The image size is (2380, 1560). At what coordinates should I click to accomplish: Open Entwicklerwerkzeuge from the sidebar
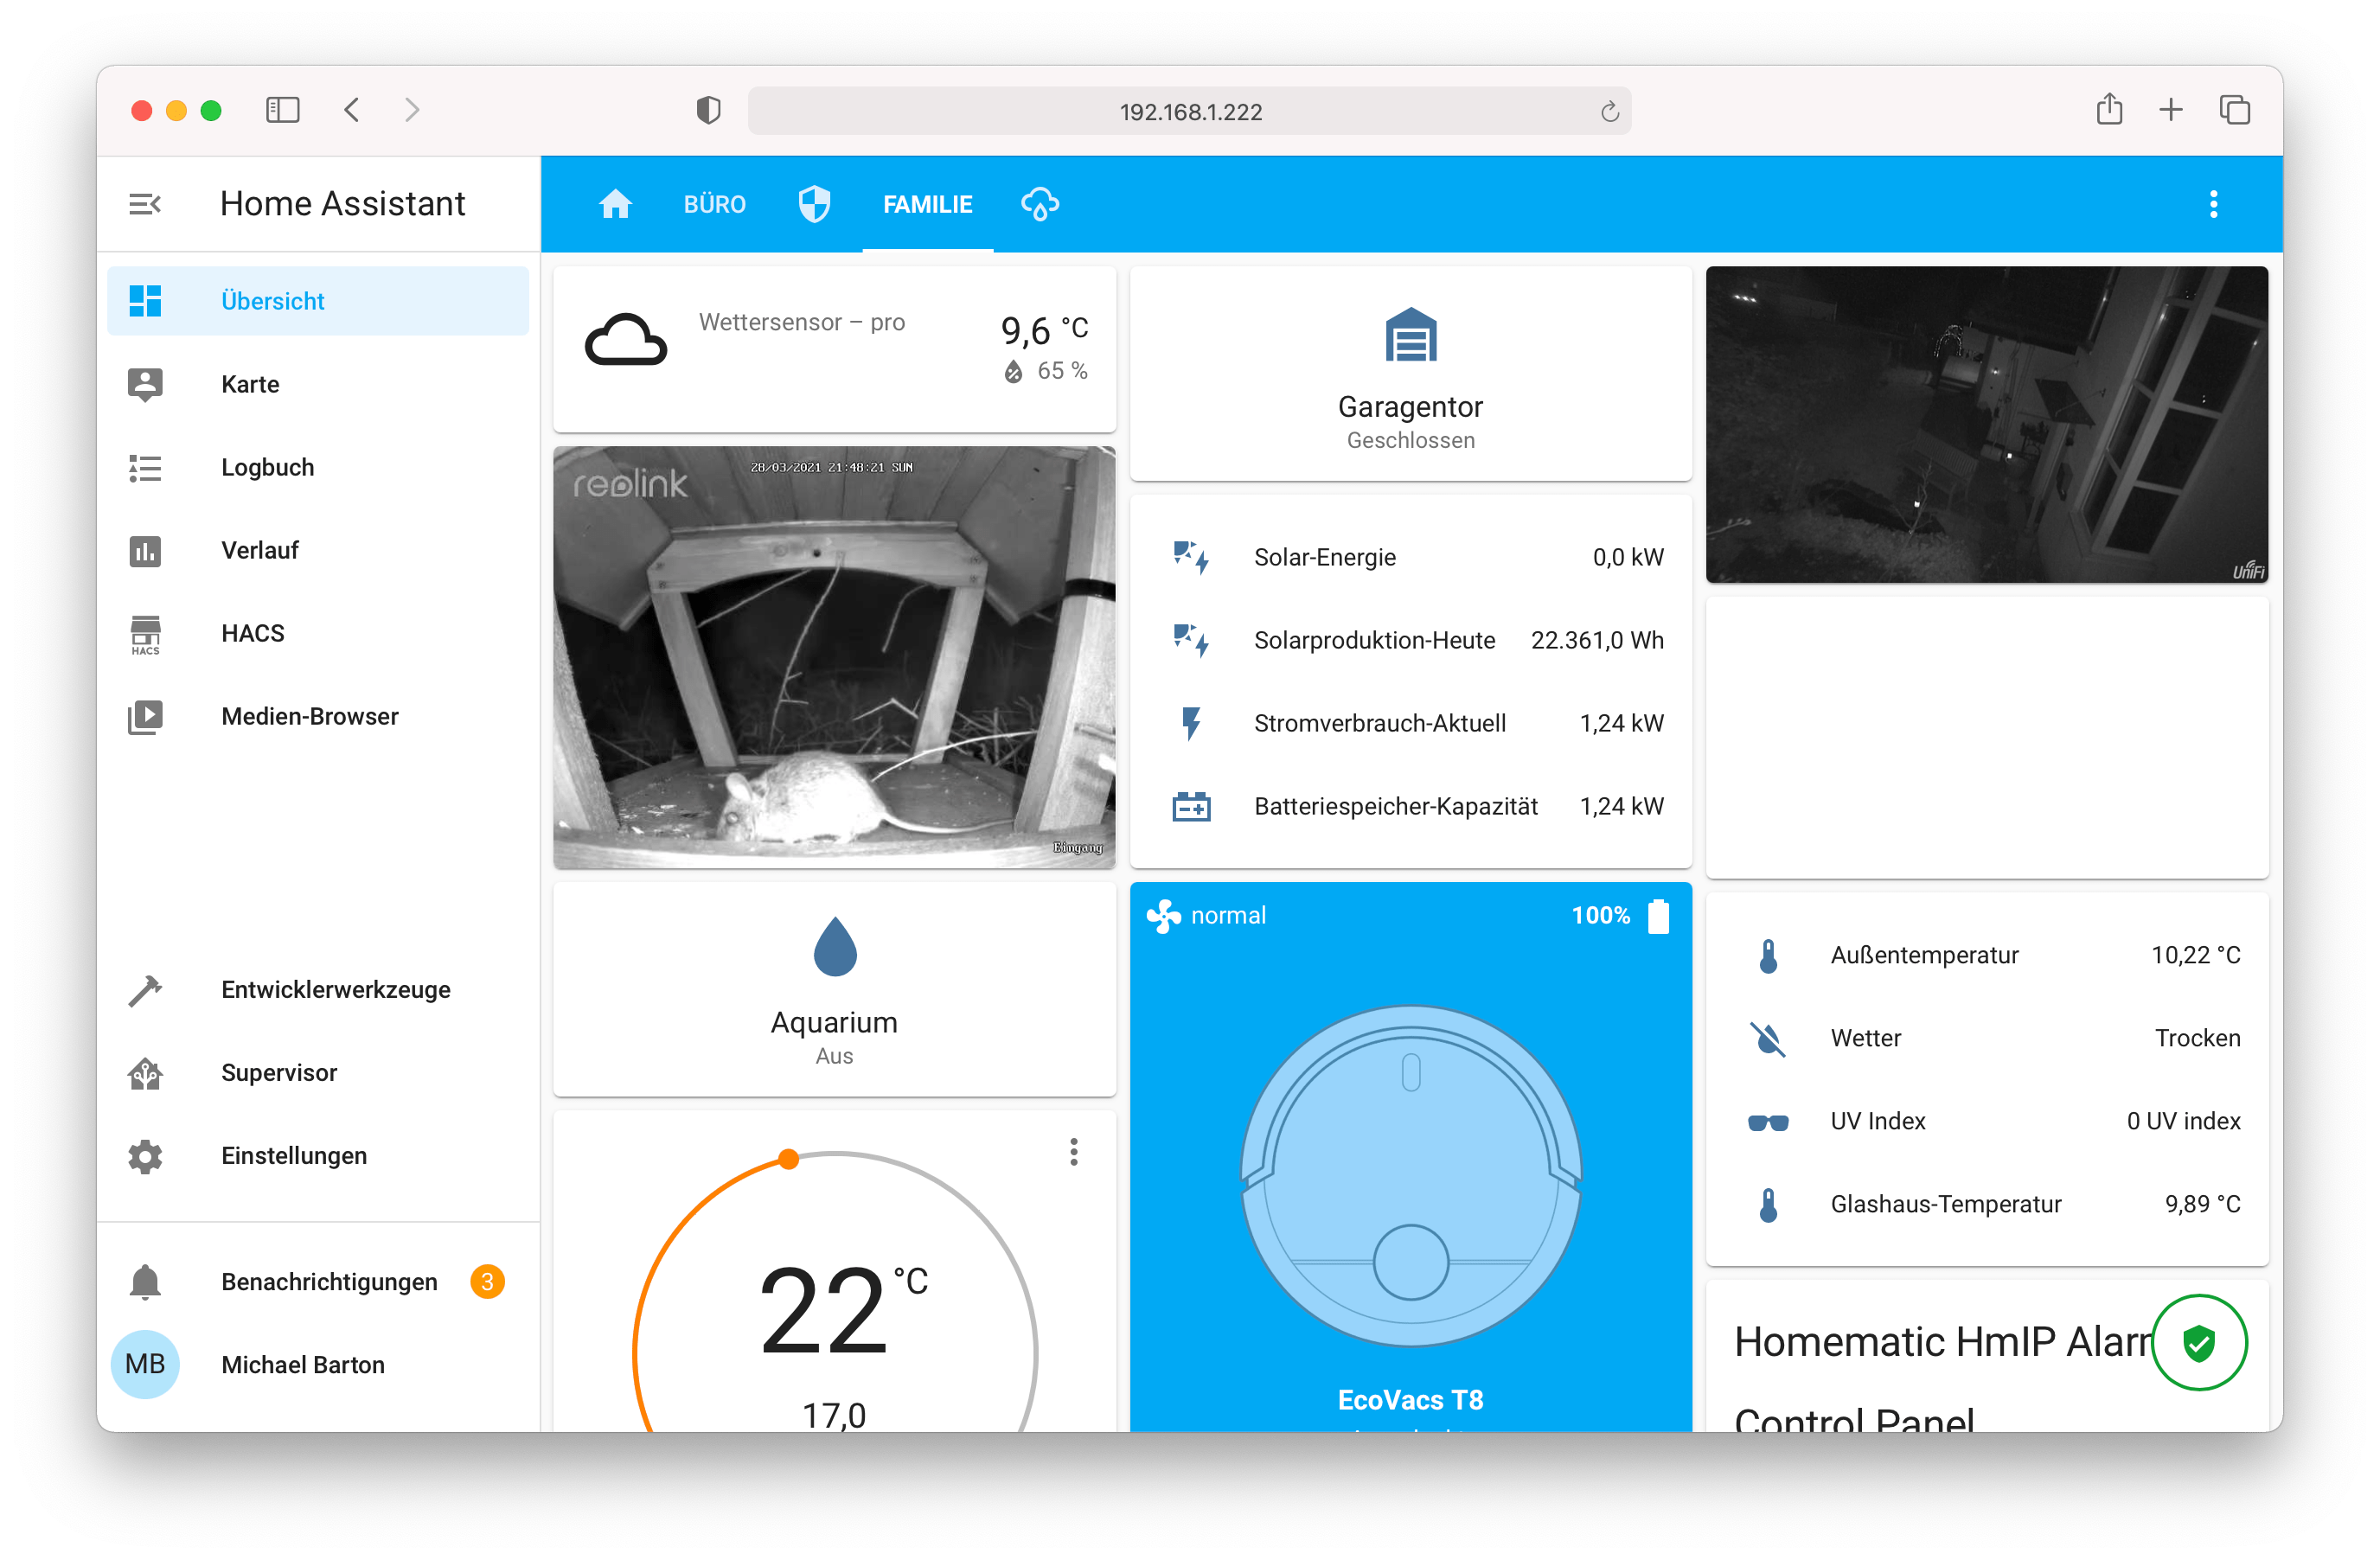(336, 989)
